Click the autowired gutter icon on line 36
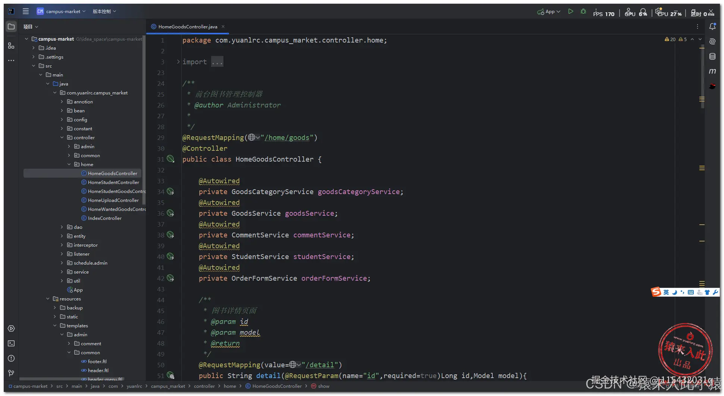 point(170,213)
